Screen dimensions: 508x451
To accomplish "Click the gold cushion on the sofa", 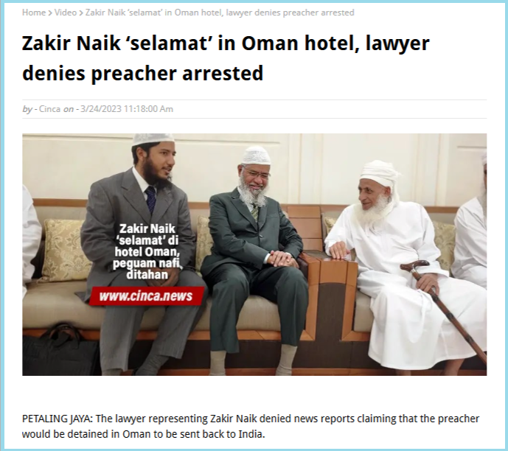I will (63, 249).
